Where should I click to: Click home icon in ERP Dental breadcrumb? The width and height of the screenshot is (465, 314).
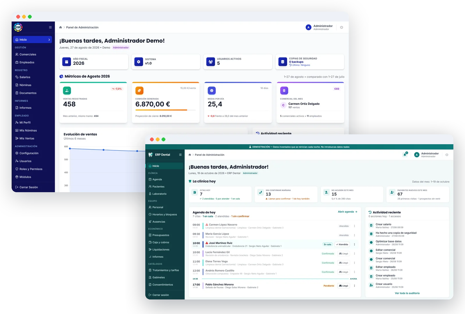(190, 155)
